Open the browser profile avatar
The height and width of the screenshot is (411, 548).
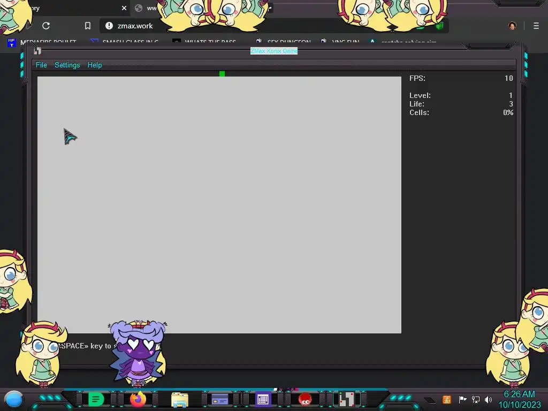pos(512,26)
